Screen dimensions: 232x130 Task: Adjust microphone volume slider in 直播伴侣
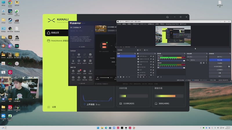click(104, 77)
